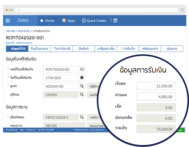
Task: Click the Administrators link under document number
Action: 24,43
